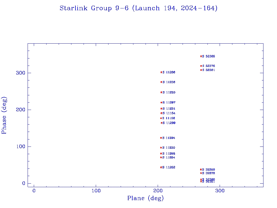Click the red marker beside S 32350
Image resolution: width=277 pixels, height=208 pixels.
(x=201, y=170)
